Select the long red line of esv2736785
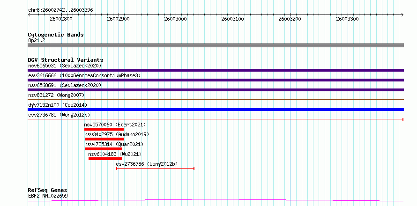The height and width of the screenshot is (206, 417). pyautogui.click(x=216, y=119)
